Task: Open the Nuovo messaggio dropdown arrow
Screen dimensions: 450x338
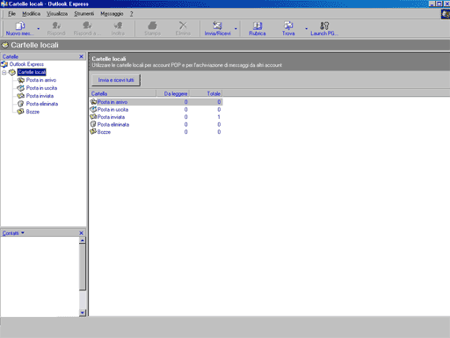Action: (38, 29)
